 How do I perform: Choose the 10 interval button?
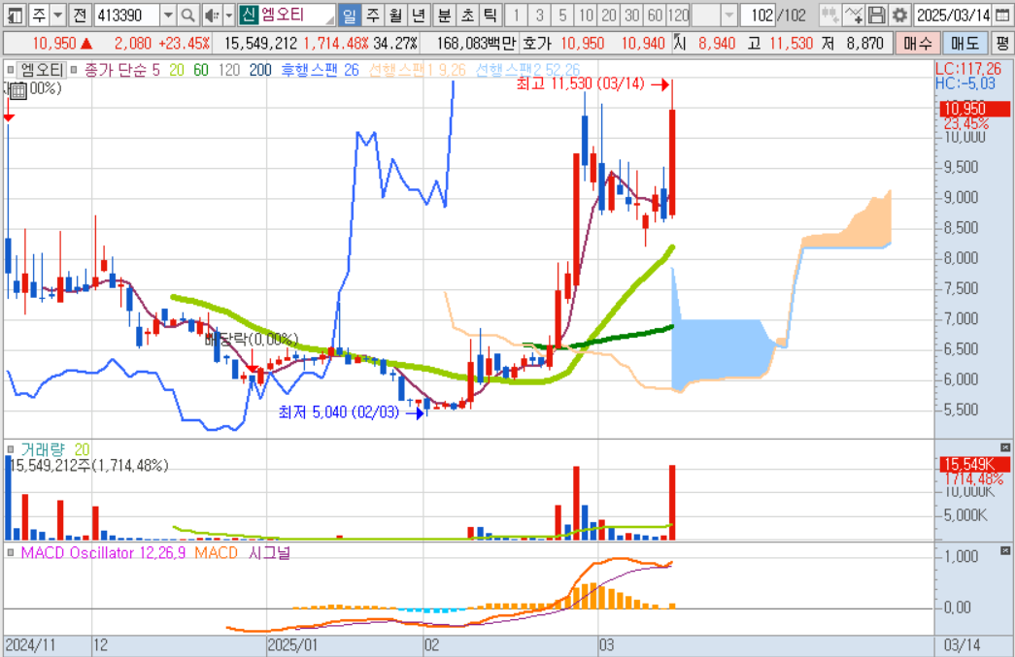(586, 15)
